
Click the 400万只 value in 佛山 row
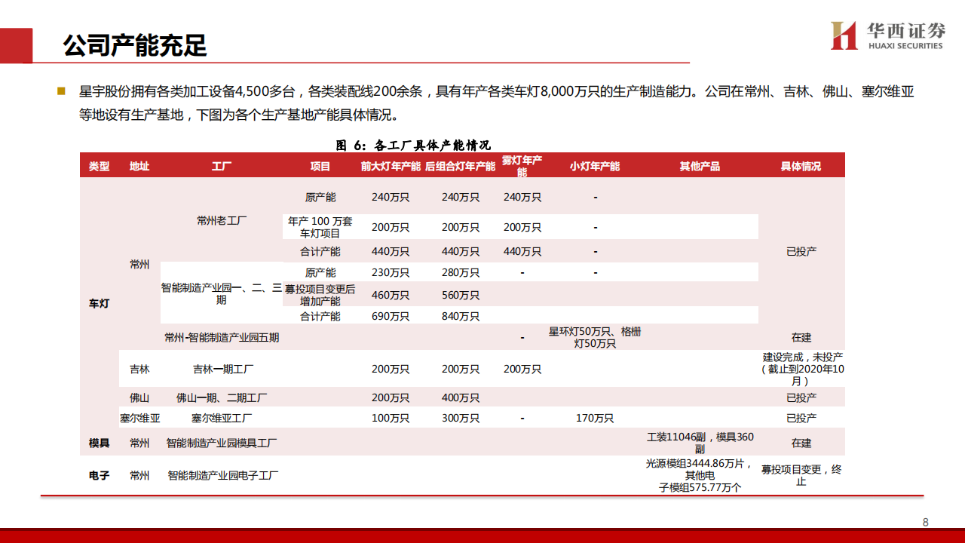click(460, 397)
